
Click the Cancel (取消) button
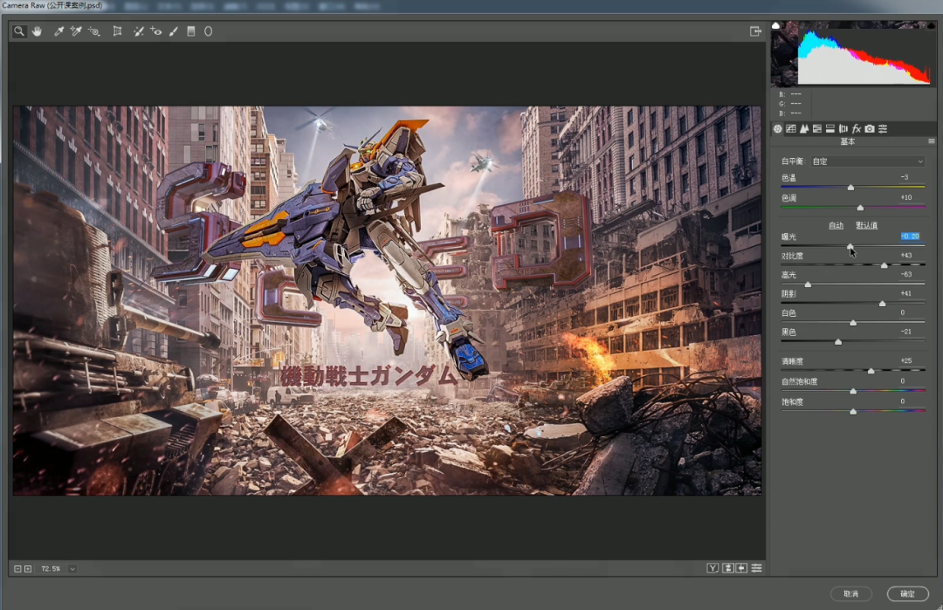click(850, 593)
